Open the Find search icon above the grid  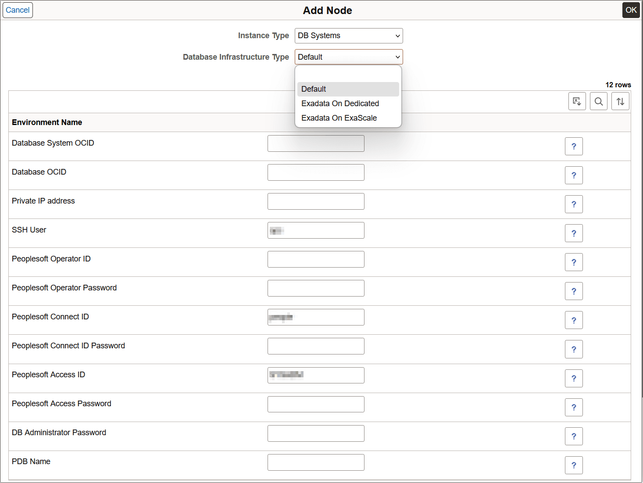[x=598, y=101]
